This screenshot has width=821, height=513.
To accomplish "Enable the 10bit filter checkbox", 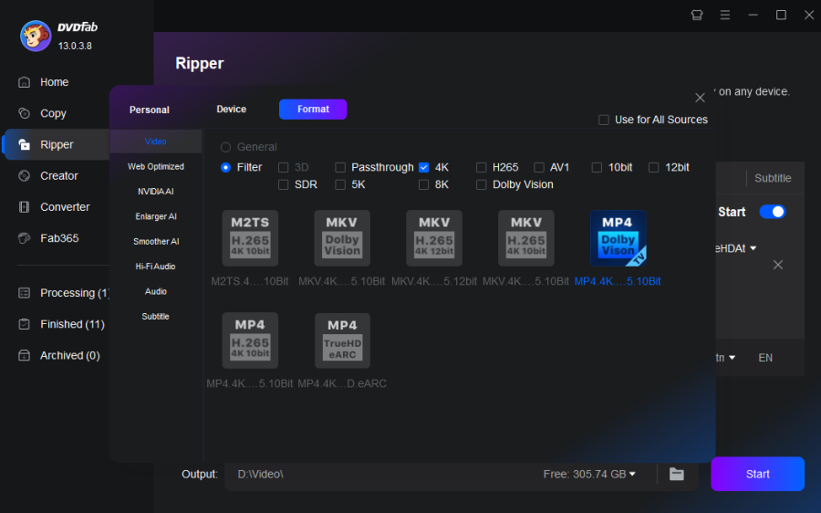I will tap(597, 168).
